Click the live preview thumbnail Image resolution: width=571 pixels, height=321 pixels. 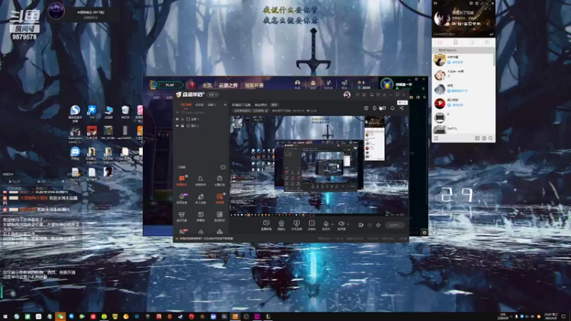tap(318, 165)
